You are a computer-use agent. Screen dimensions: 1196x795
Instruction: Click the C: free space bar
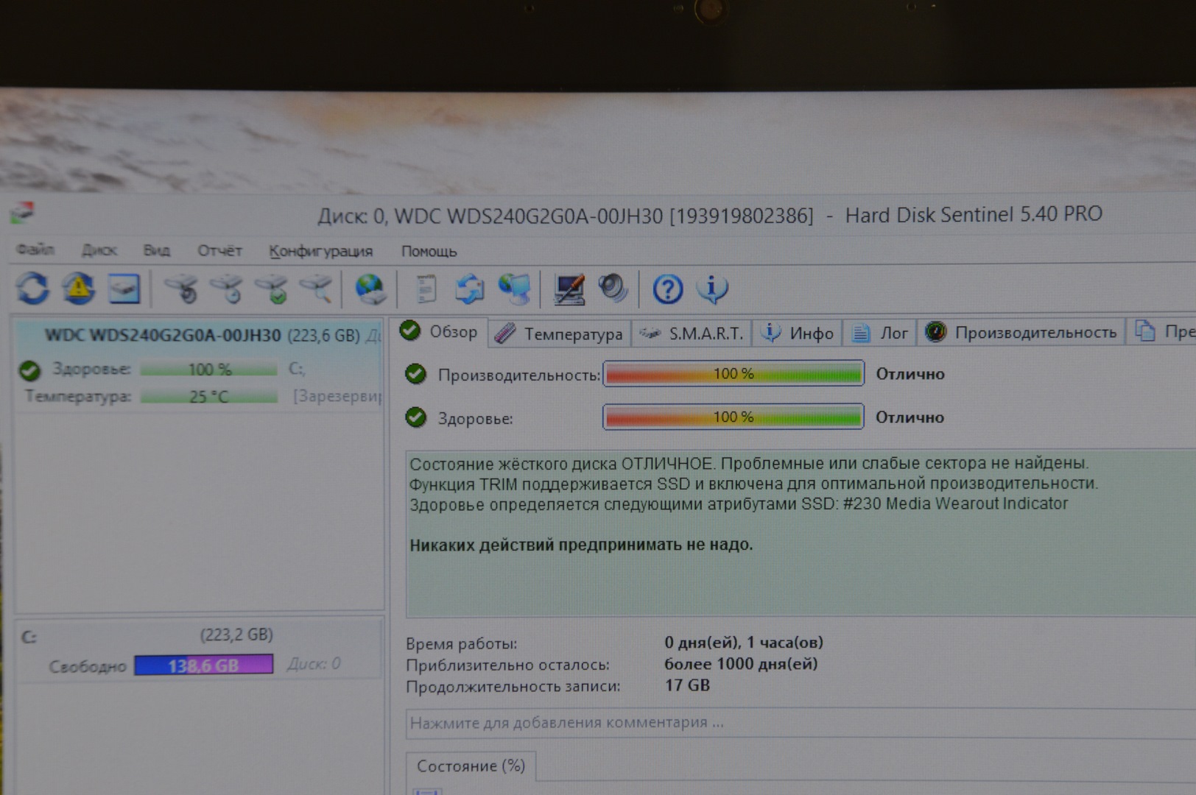point(203,665)
